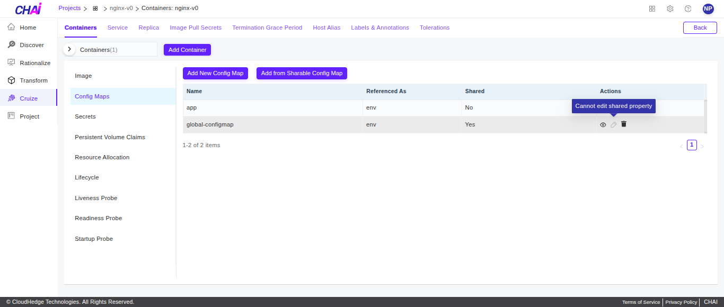
Task: Select Secrets in the container settings menu
Action: pos(85,116)
